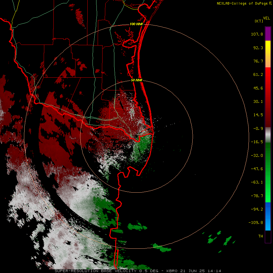Click the -32.0 velocity scale value
273x273 pixels.
[257, 156]
